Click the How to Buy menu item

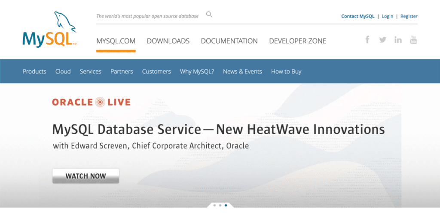point(286,72)
